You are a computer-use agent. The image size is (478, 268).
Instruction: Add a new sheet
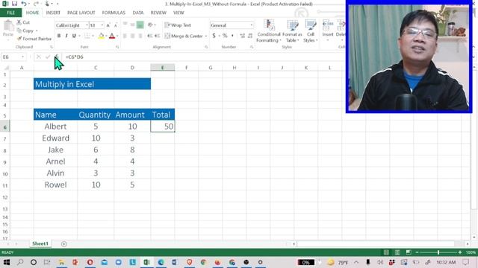63,243
